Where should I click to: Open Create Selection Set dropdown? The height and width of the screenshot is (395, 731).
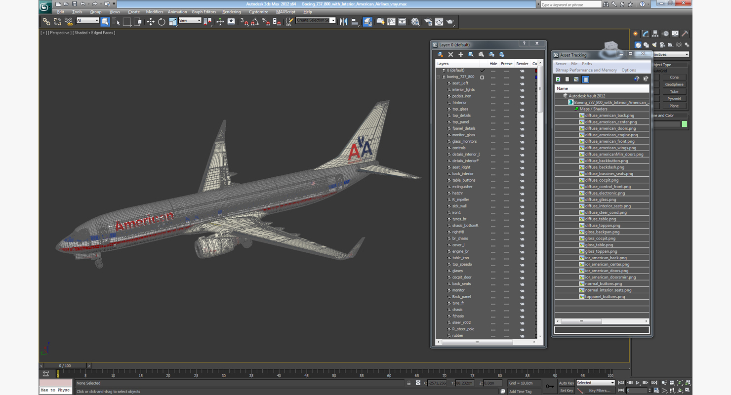coord(316,20)
